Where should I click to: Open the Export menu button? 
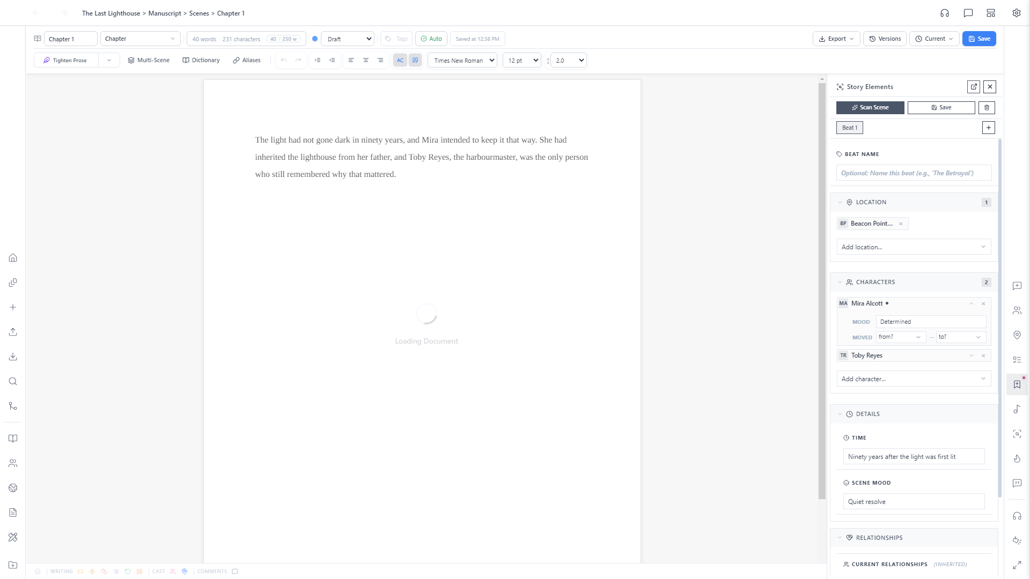pos(837,39)
